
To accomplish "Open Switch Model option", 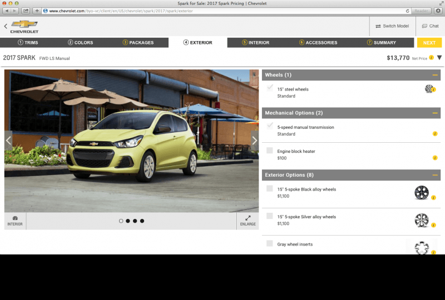I will (392, 26).
